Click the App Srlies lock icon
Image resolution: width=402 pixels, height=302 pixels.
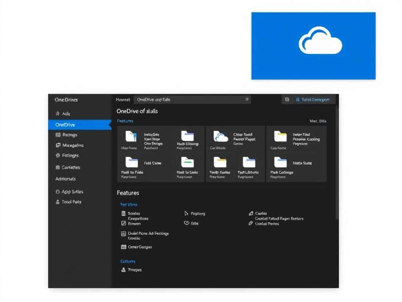(58, 192)
